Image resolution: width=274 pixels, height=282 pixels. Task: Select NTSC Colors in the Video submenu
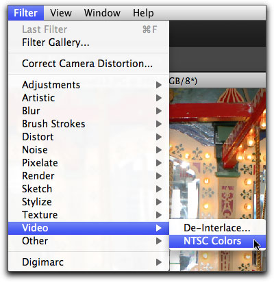pyautogui.click(x=217, y=241)
